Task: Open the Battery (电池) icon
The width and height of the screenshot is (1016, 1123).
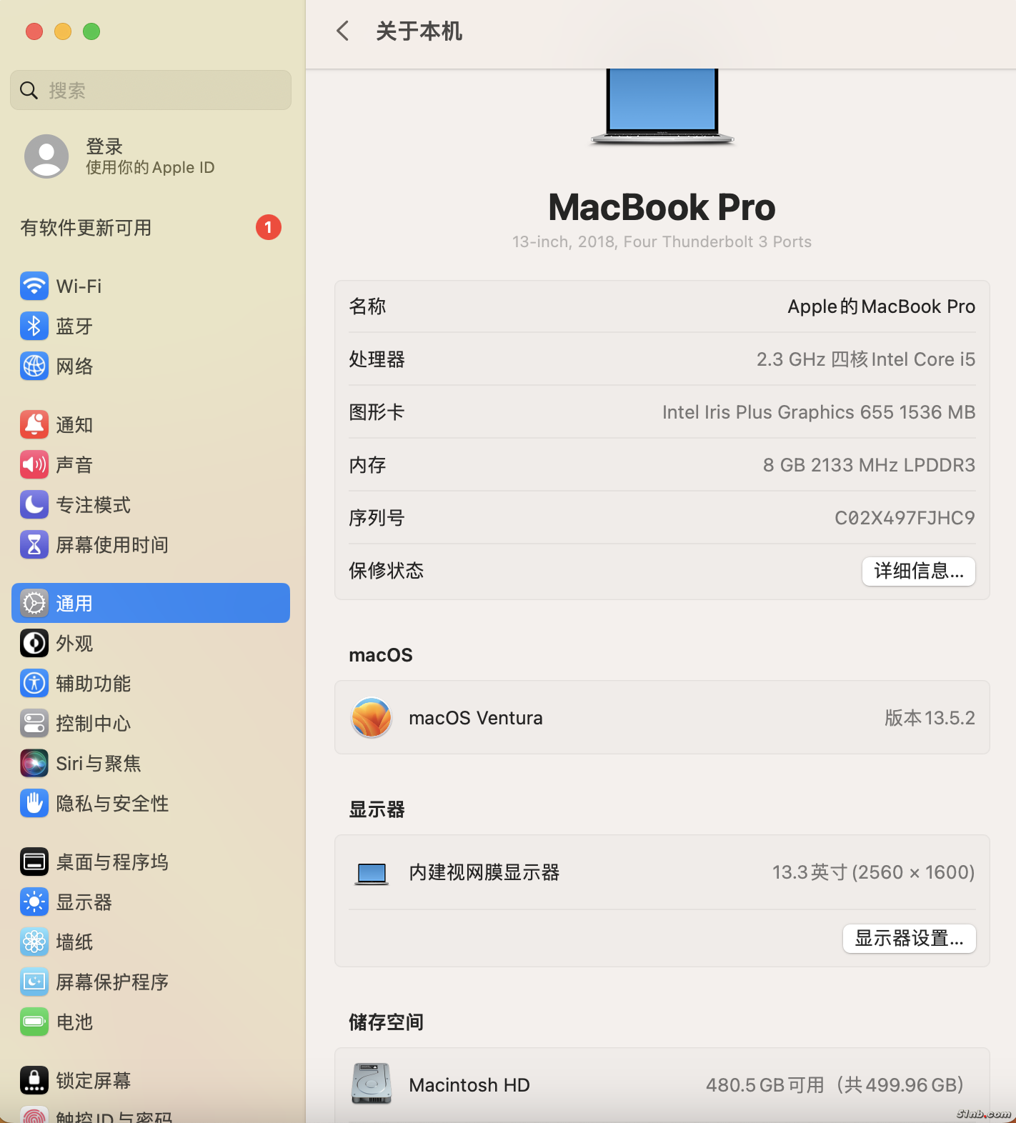Action: 34,1022
